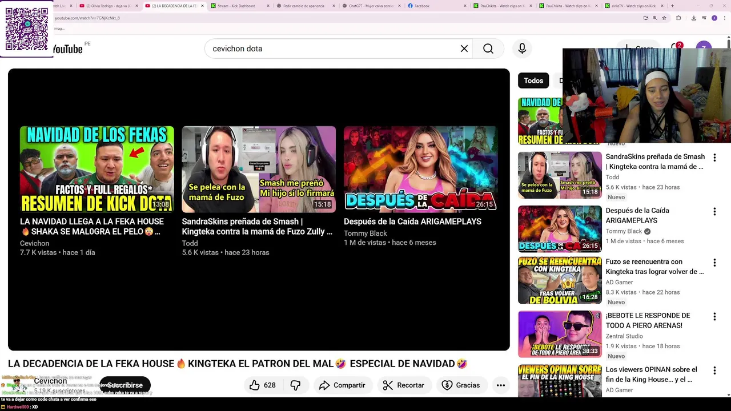Open options for Fuzo se reencuentra video

pyautogui.click(x=714, y=263)
